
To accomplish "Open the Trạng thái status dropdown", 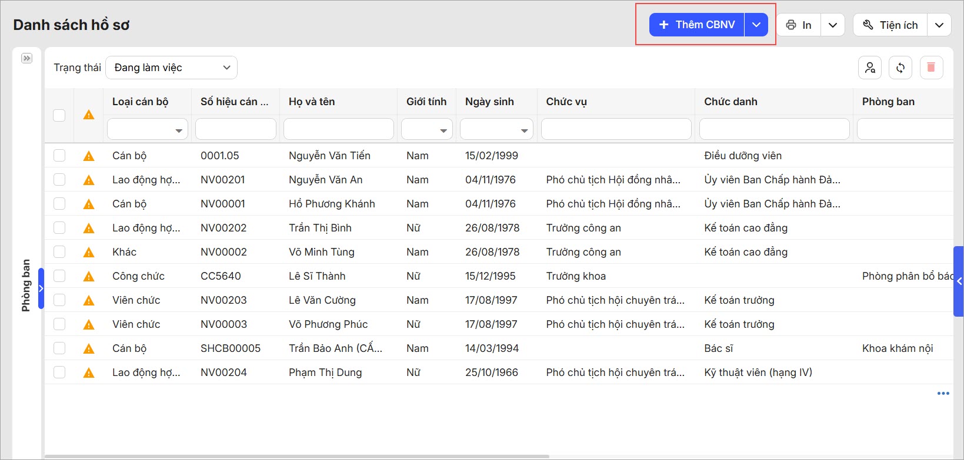I will click(171, 68).
